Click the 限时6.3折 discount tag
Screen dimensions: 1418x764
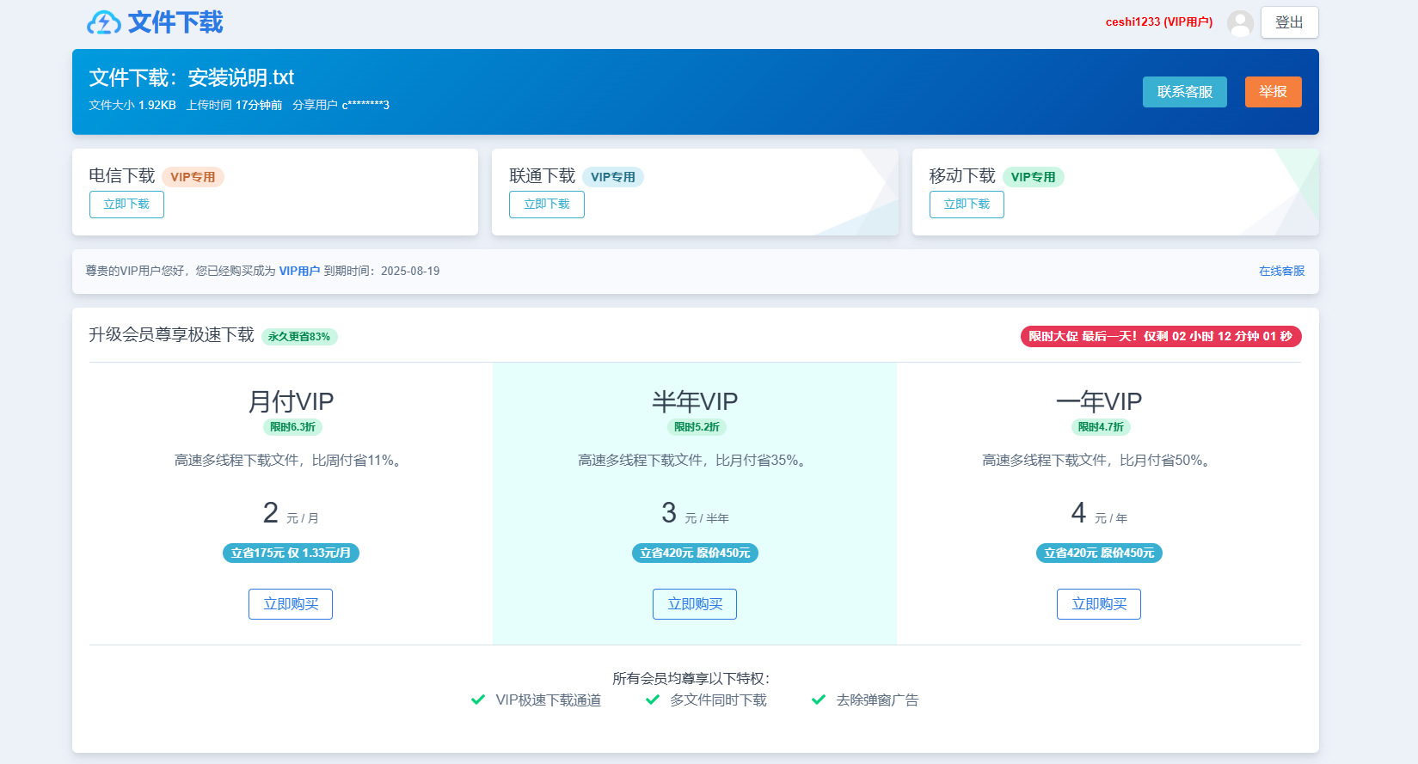point(292,427)
